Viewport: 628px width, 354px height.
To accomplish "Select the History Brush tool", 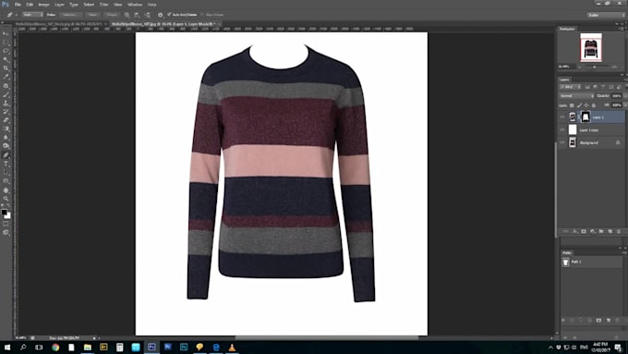I will (6, 112).
